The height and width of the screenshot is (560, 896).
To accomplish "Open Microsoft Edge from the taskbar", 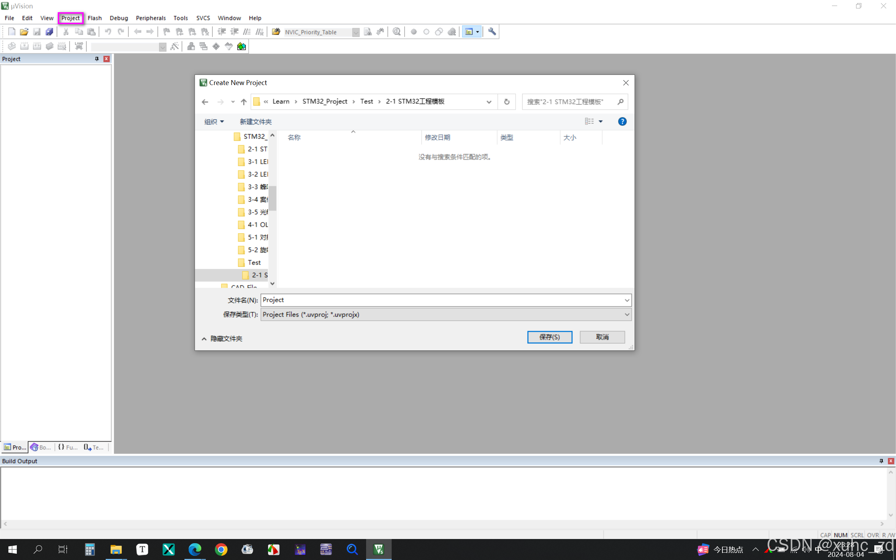I will click(x=195, y=549).
